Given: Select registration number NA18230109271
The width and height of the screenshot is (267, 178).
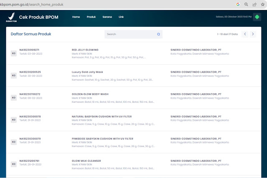Looking at the screenshot, I should click(x=29, y=50).
